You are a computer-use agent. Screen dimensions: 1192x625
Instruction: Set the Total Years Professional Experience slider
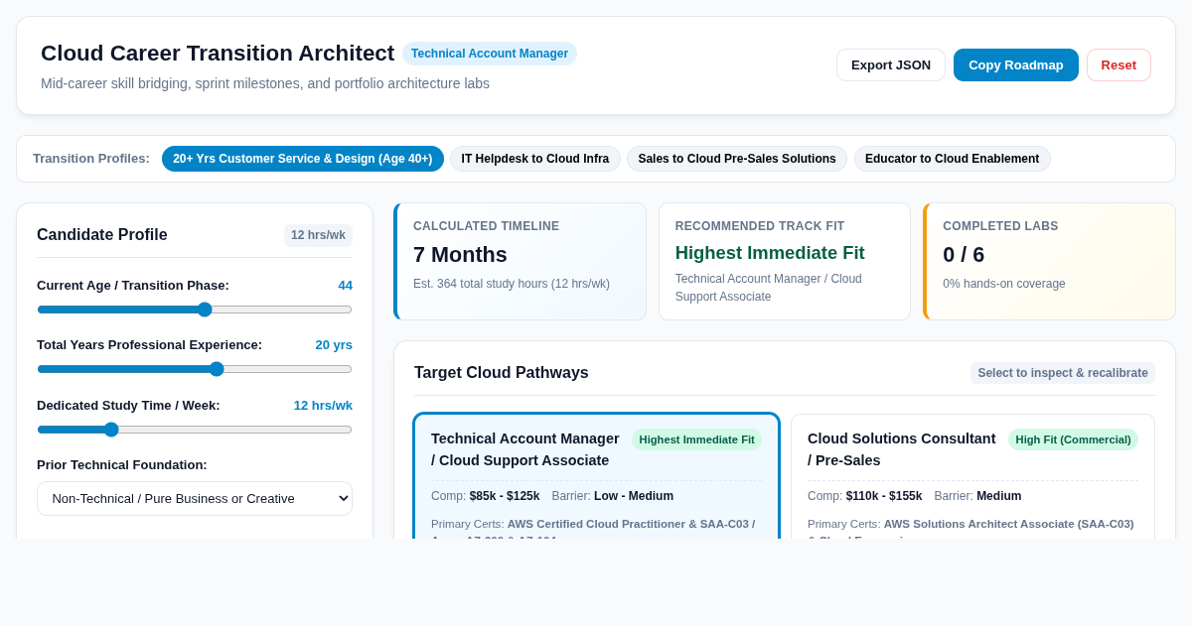pos(195,369)
